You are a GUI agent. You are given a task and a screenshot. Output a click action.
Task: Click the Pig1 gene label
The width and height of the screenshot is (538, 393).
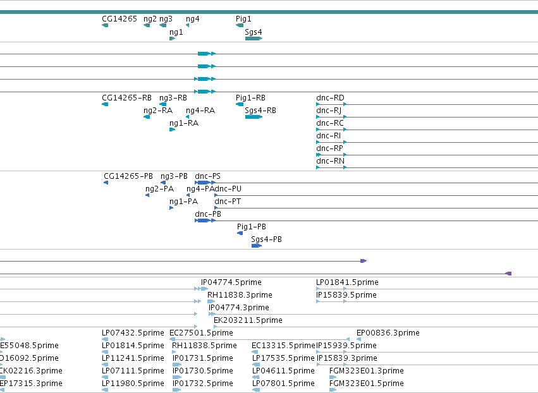[243, 19]
